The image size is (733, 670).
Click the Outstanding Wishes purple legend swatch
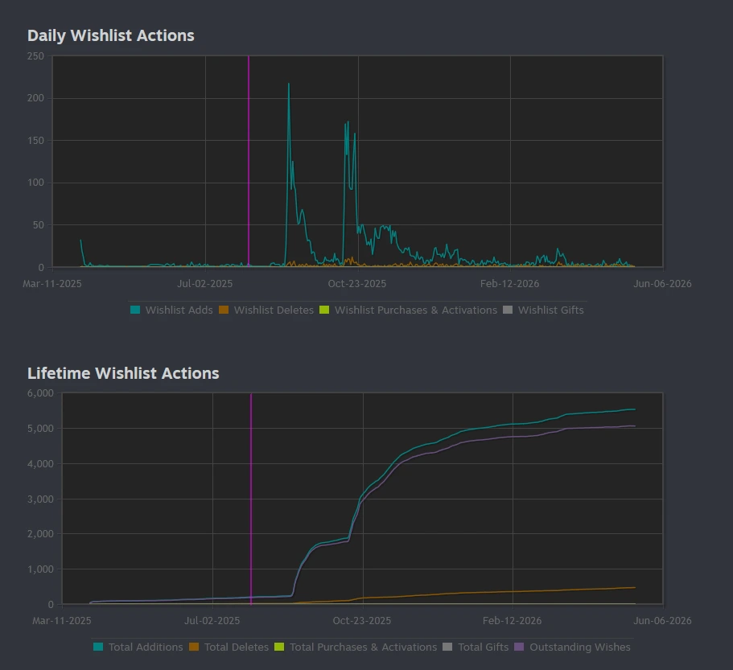(519, 647)
